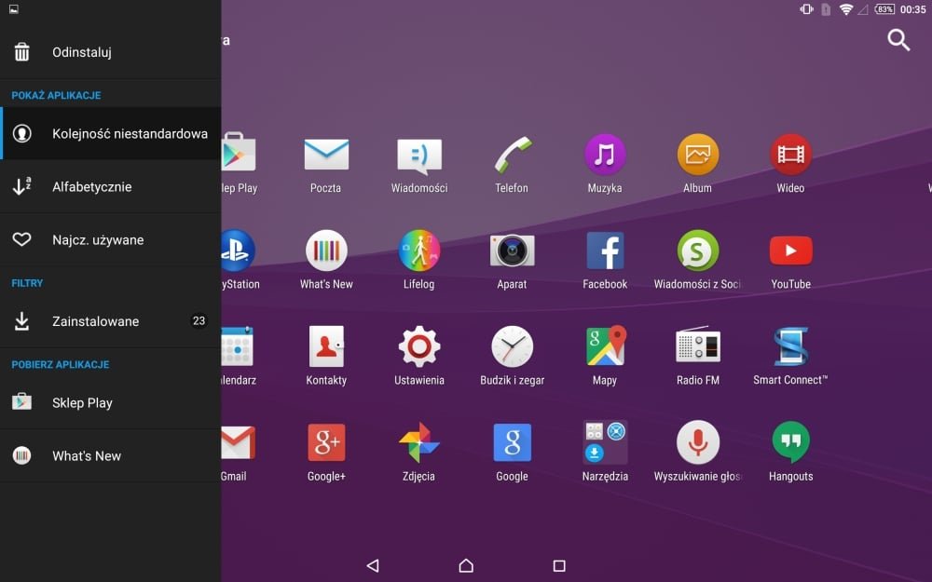Launch the Mapy maps app
932x582 pixels.
[605, 345]
